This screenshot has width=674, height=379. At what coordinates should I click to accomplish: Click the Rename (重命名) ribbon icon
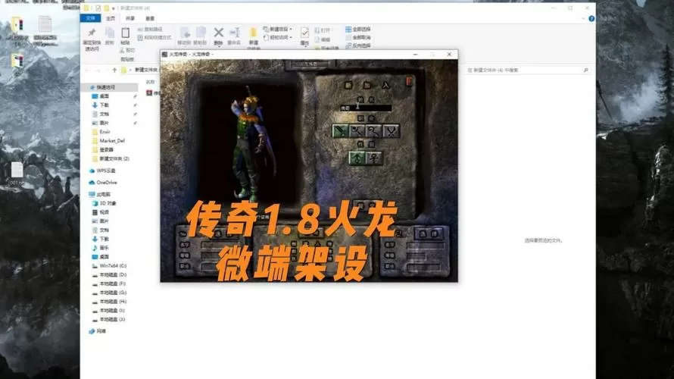click(x=234, y=36)
